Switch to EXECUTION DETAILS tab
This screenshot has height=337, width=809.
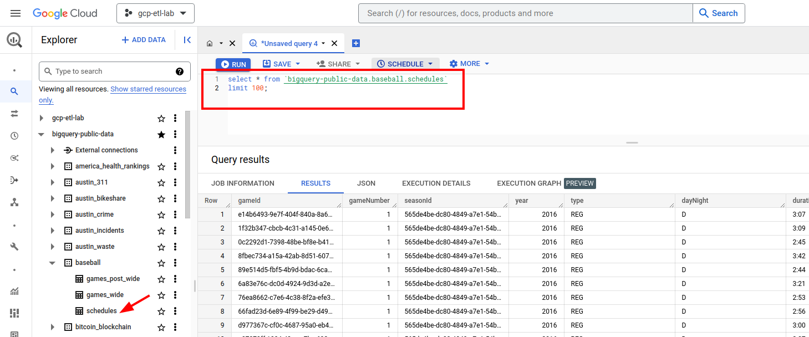pos(436,183)
